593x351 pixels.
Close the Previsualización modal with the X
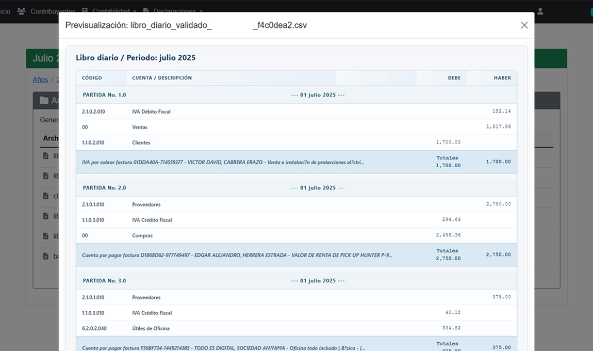point(524,25)
